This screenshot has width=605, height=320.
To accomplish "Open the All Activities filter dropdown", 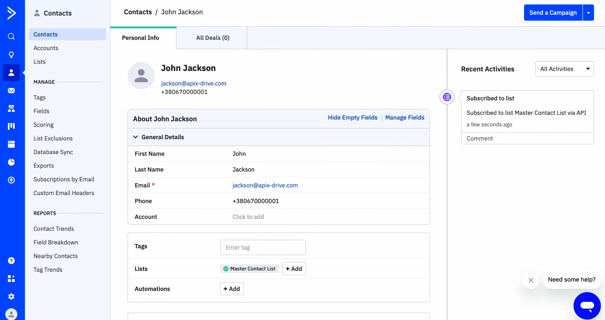I will click(x=564, y=69).
